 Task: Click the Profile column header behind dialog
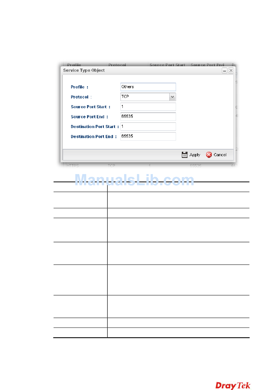click(x=74, y=65)
